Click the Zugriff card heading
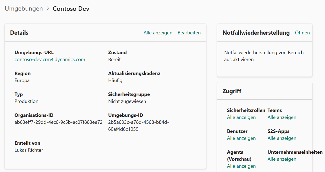 point(232,91)
